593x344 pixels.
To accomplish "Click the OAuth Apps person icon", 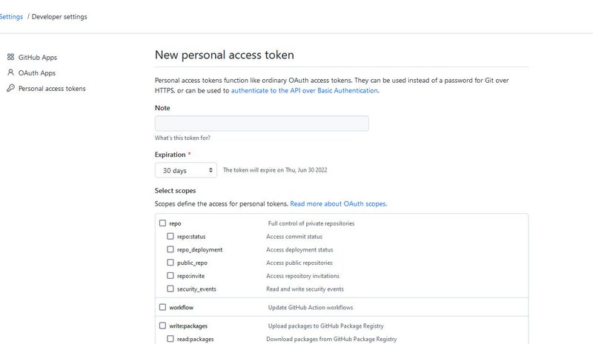I will [10, 72].
